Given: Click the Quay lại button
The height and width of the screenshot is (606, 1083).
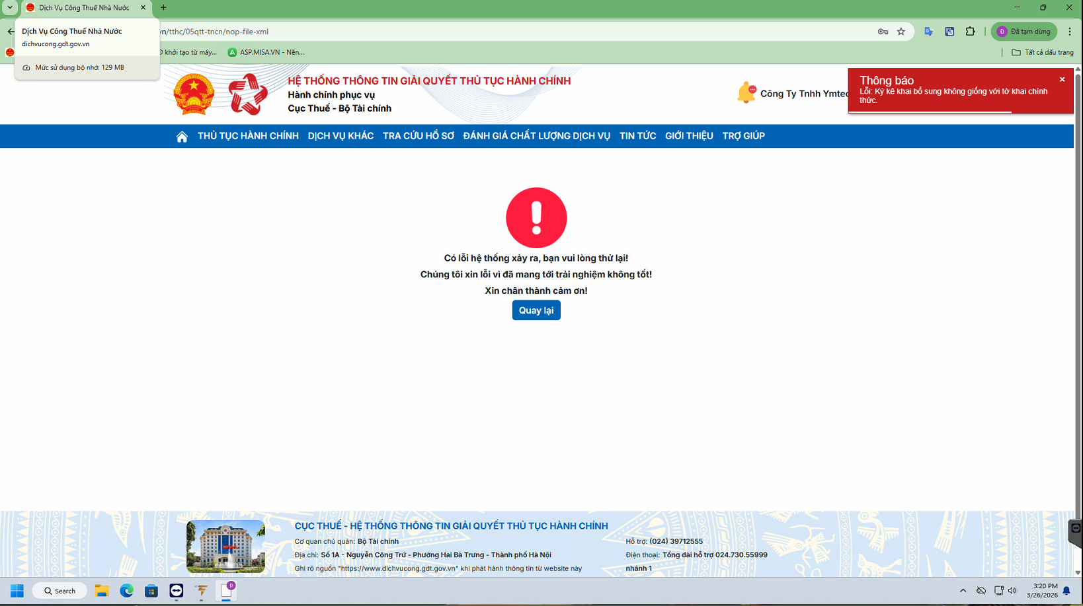Looking at the screenshot, I should (x=536, y=310).
